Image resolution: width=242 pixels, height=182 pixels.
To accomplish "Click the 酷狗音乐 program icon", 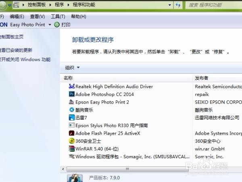I will [72, 110].
